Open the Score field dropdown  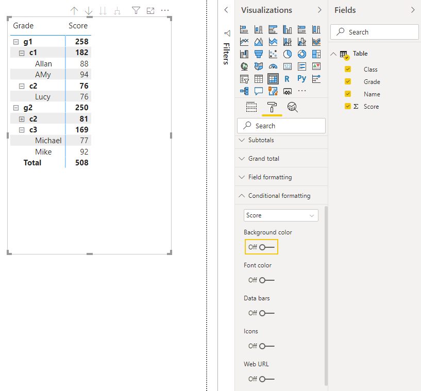point(281,215)
